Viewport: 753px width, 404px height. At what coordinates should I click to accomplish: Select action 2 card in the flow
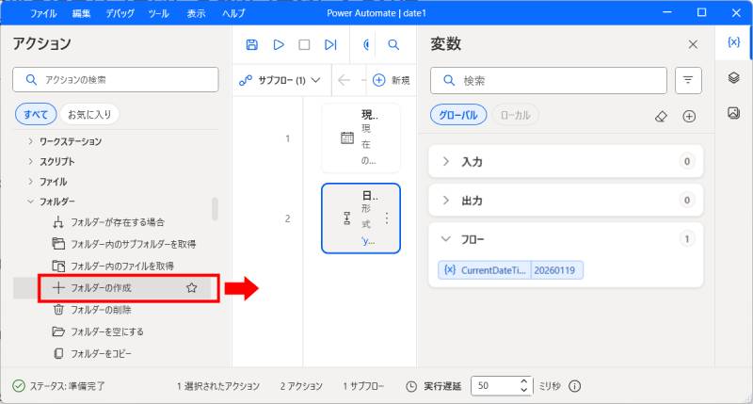pyautogui.click(x=360, y=218)
